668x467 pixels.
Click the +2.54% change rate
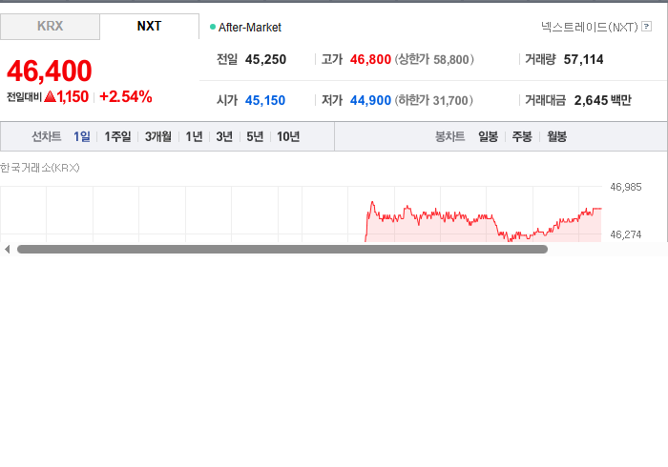point(126,96)
